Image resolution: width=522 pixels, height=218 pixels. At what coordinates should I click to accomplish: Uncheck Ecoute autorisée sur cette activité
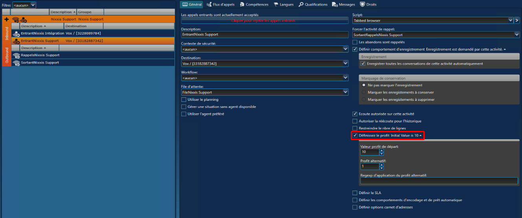(x=355, y=114)
